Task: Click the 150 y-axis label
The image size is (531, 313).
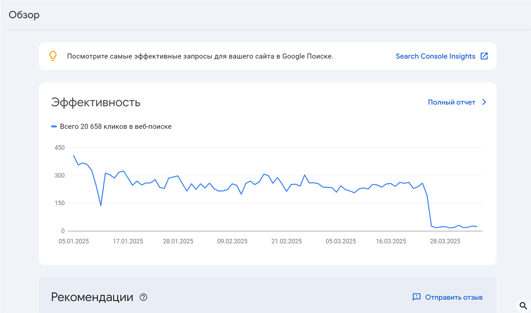Action: tap(59, 203)
